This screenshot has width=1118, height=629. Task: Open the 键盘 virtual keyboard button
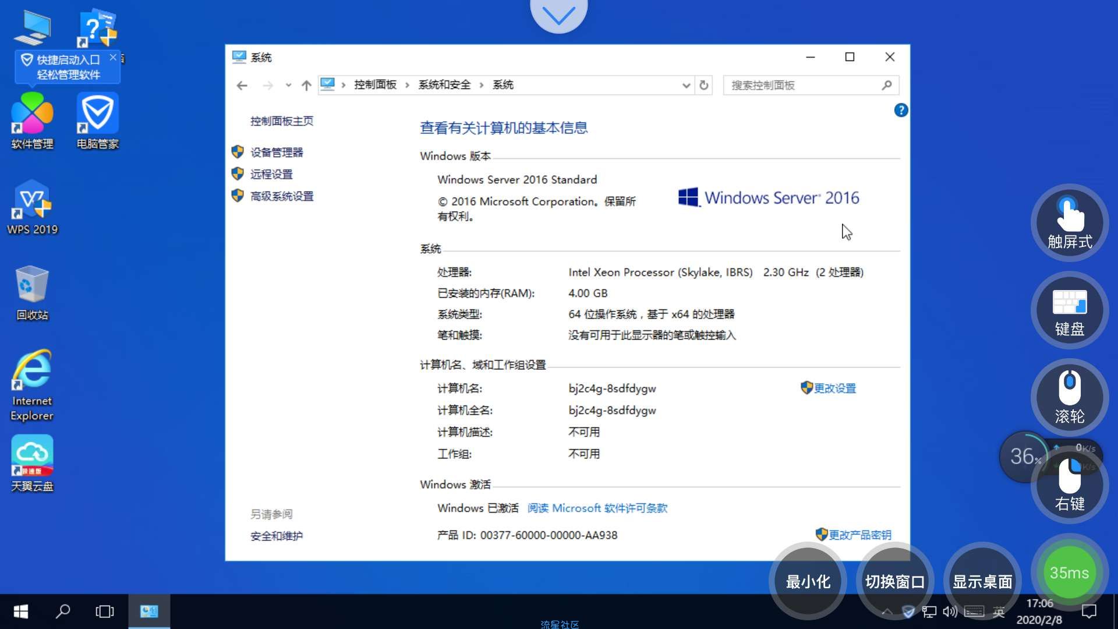pyautogui.click(x=1070, y=310)
